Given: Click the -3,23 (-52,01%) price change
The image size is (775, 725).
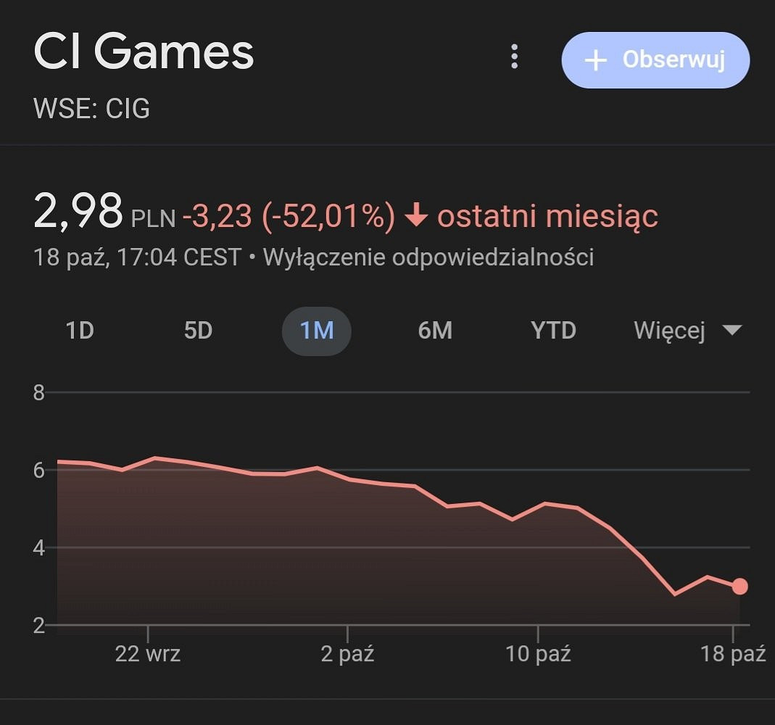Looking at the screenshot, I should (x=289, y=216).
